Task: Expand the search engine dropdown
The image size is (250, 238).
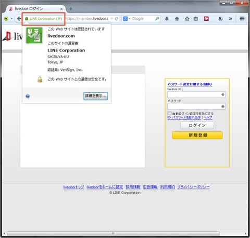Action: coord(130,19)
